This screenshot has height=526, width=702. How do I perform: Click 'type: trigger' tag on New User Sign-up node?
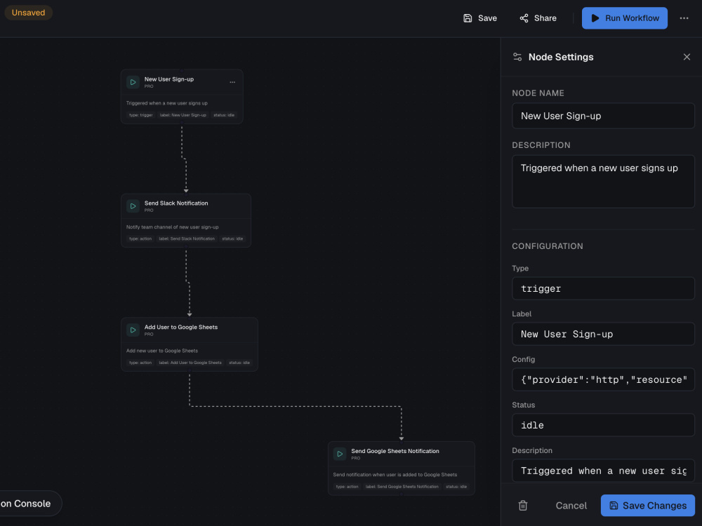coord(140,115)
